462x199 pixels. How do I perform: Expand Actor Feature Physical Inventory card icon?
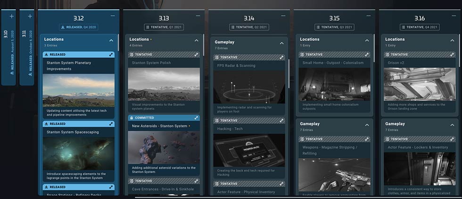(281, 184)
